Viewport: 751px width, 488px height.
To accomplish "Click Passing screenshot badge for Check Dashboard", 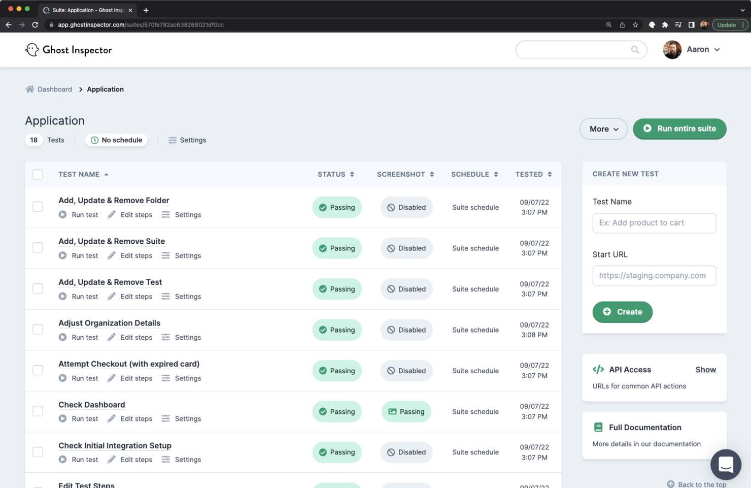I will click(406, 412).
